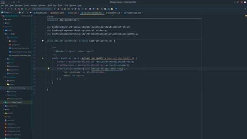
Task: Open the Add Configuration dropdown
Action: pos(42,9)
